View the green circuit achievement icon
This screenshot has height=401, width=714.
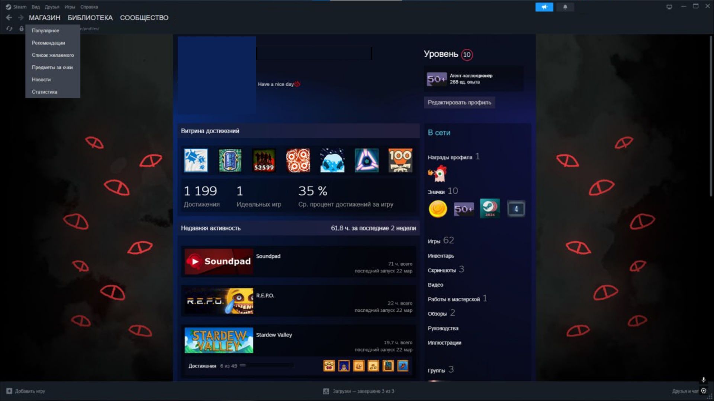click(x=230, y=160)
